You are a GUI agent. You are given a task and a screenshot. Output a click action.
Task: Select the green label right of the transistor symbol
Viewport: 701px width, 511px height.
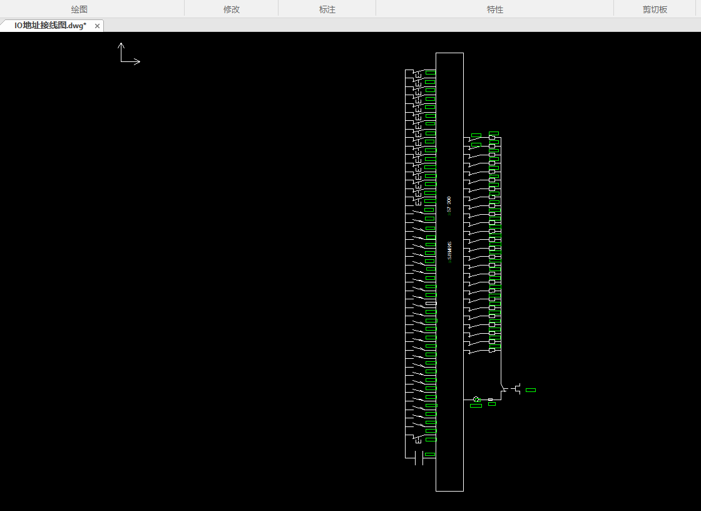coord(531,390)
